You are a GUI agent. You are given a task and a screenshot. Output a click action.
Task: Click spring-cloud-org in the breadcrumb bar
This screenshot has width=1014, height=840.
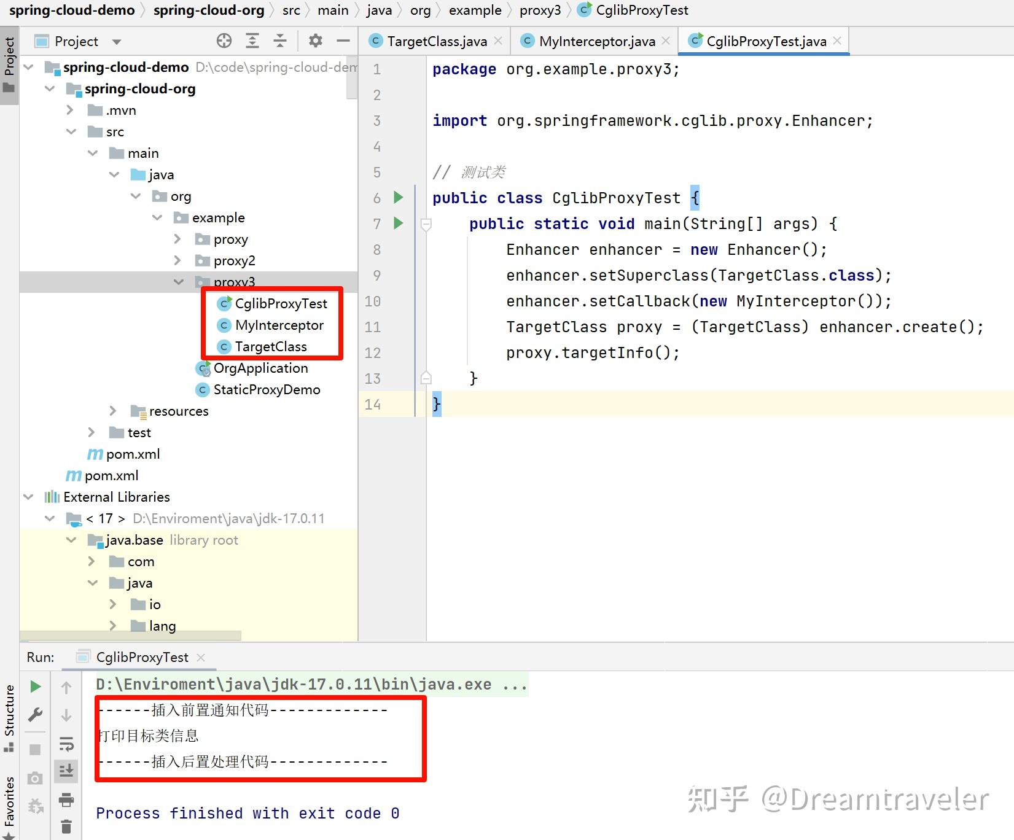tap(209, 10)
